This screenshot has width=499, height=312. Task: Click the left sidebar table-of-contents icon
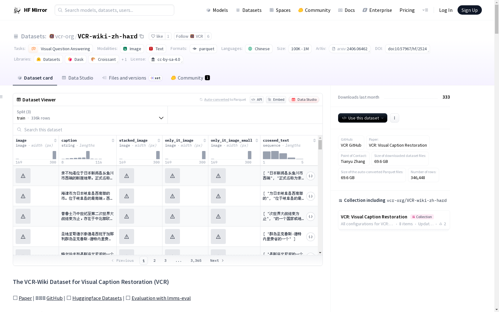(2, 97)
